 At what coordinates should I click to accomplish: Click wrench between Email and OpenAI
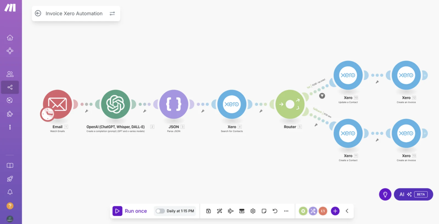(86, 111)
